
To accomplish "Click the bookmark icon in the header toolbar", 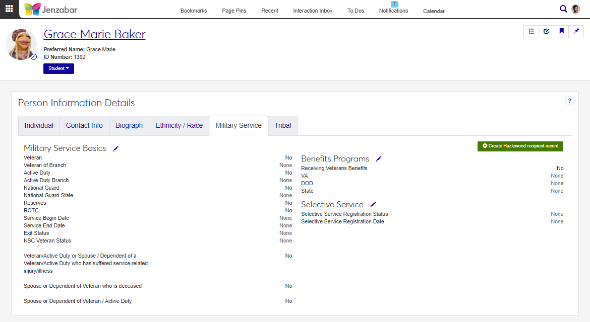I will pyautogui.click(x=561, y=31).
